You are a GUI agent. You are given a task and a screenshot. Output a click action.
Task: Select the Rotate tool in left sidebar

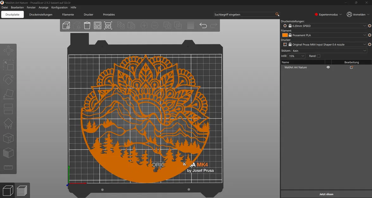coord(8,80)
